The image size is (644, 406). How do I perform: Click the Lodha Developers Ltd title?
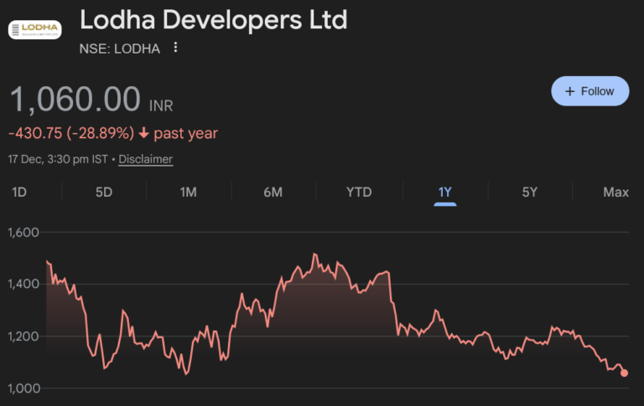click(213, 19)
